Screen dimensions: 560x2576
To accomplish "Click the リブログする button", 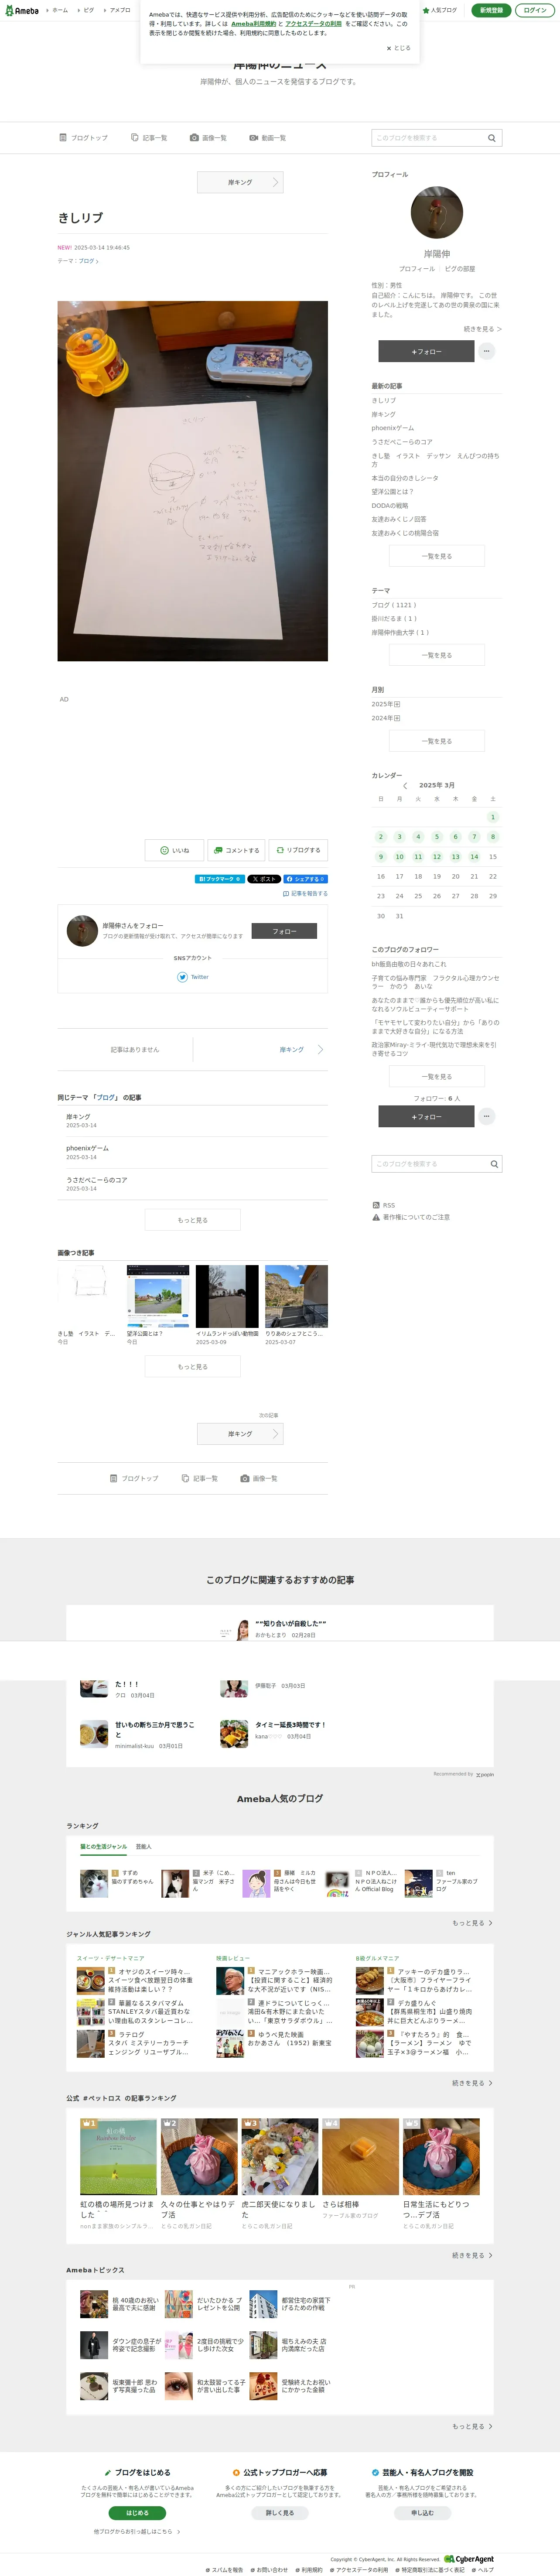I will pos(298,850).
